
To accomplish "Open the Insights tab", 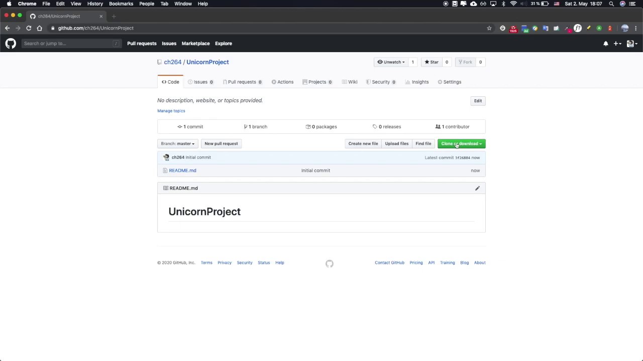I will [x=417, y=82].
